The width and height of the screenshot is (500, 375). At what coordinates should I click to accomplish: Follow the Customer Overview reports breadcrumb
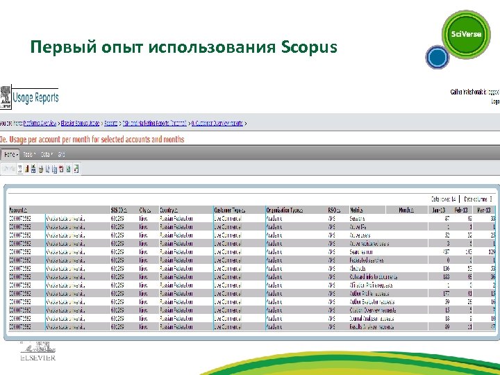tap(217, 123)
